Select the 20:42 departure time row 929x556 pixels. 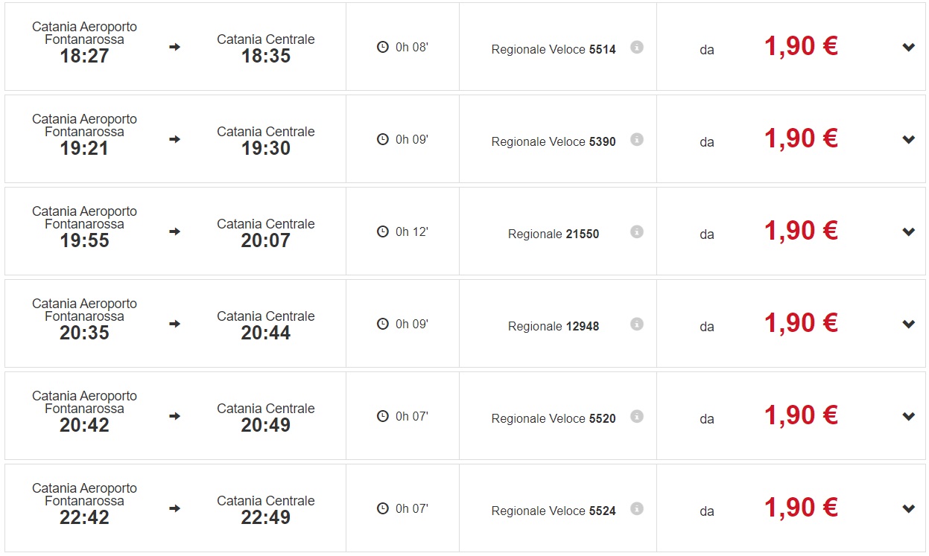point(84,425)
